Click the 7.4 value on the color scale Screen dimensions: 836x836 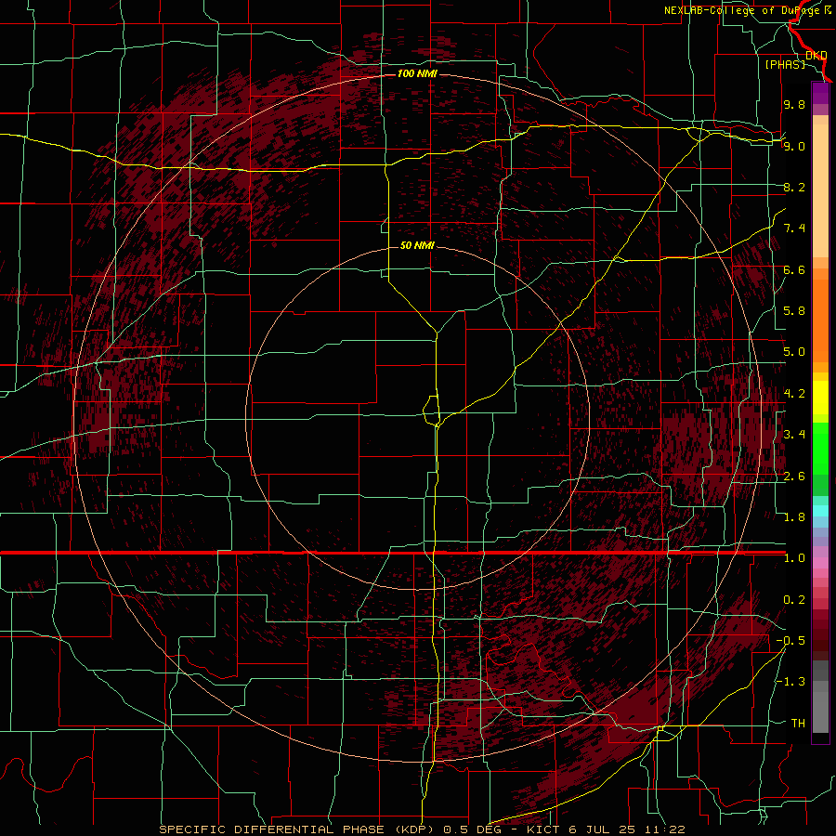pyautogui.click(x=794, y=229)
